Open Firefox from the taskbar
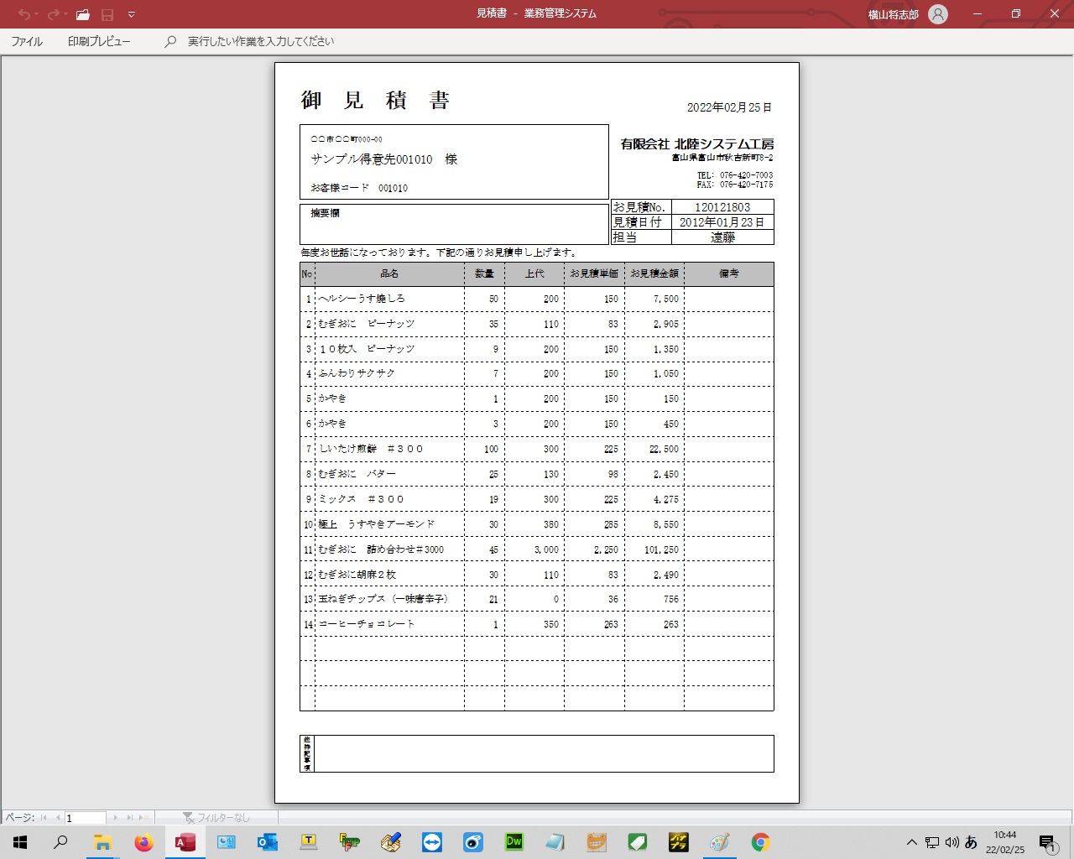Image resolution: width=1074 pixels, height=859 pixels. pyautogui.click(x=144, y=841)
